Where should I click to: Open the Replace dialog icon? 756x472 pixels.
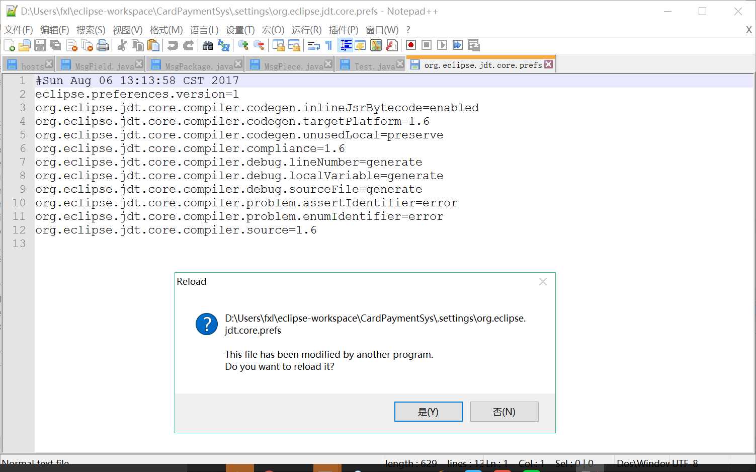coord(223,45)
